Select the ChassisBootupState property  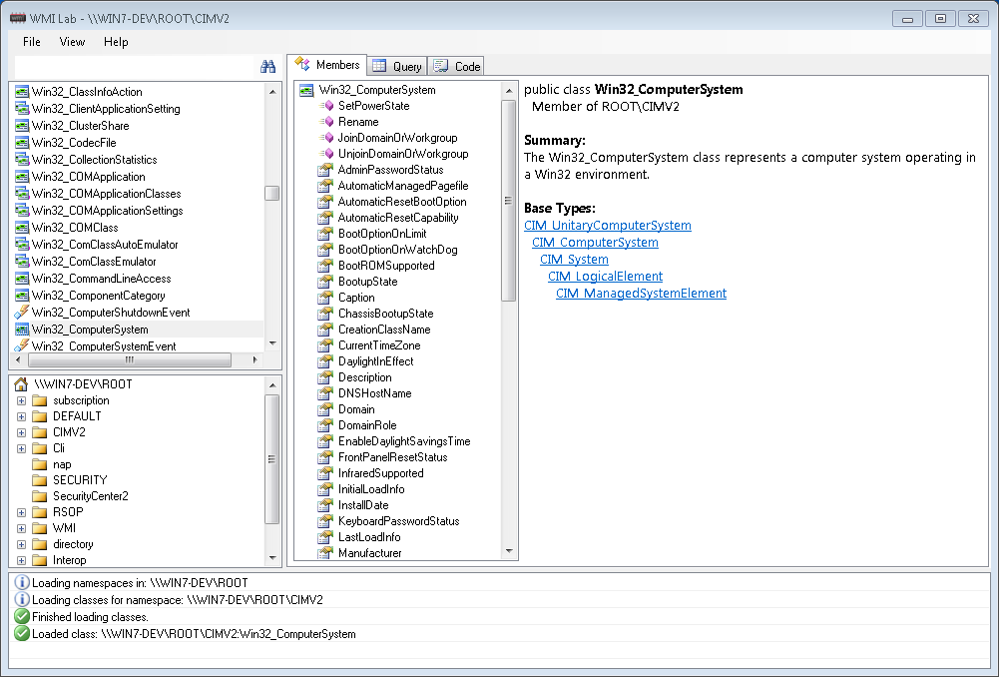pyautogui.click(x=385, y=314)
